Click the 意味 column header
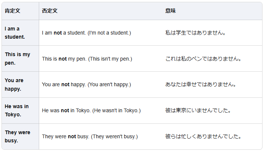This screenshot has height=152, width=264. pyautogui.click(x=170, y=11)
